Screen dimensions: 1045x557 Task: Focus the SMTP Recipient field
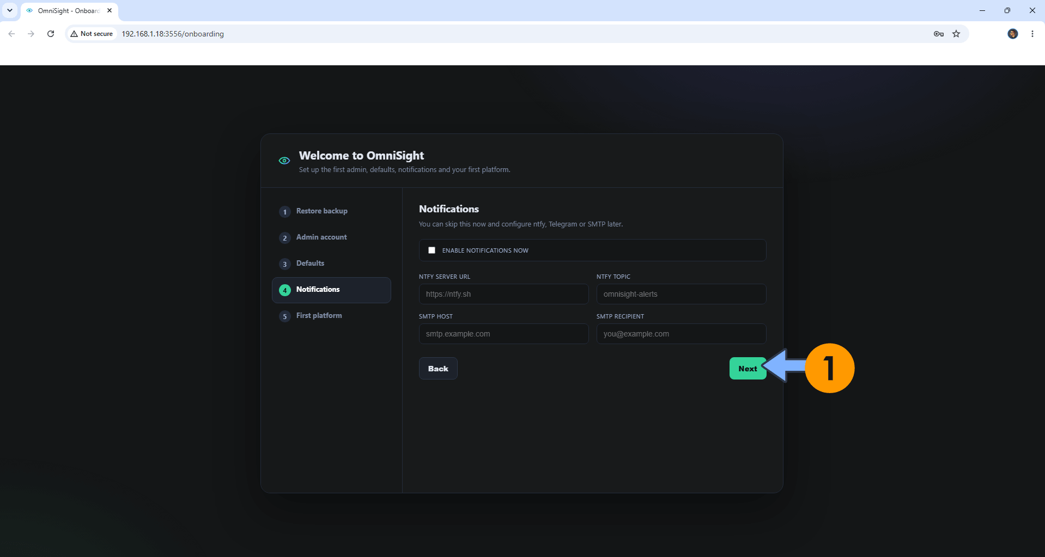coord(681,334)
